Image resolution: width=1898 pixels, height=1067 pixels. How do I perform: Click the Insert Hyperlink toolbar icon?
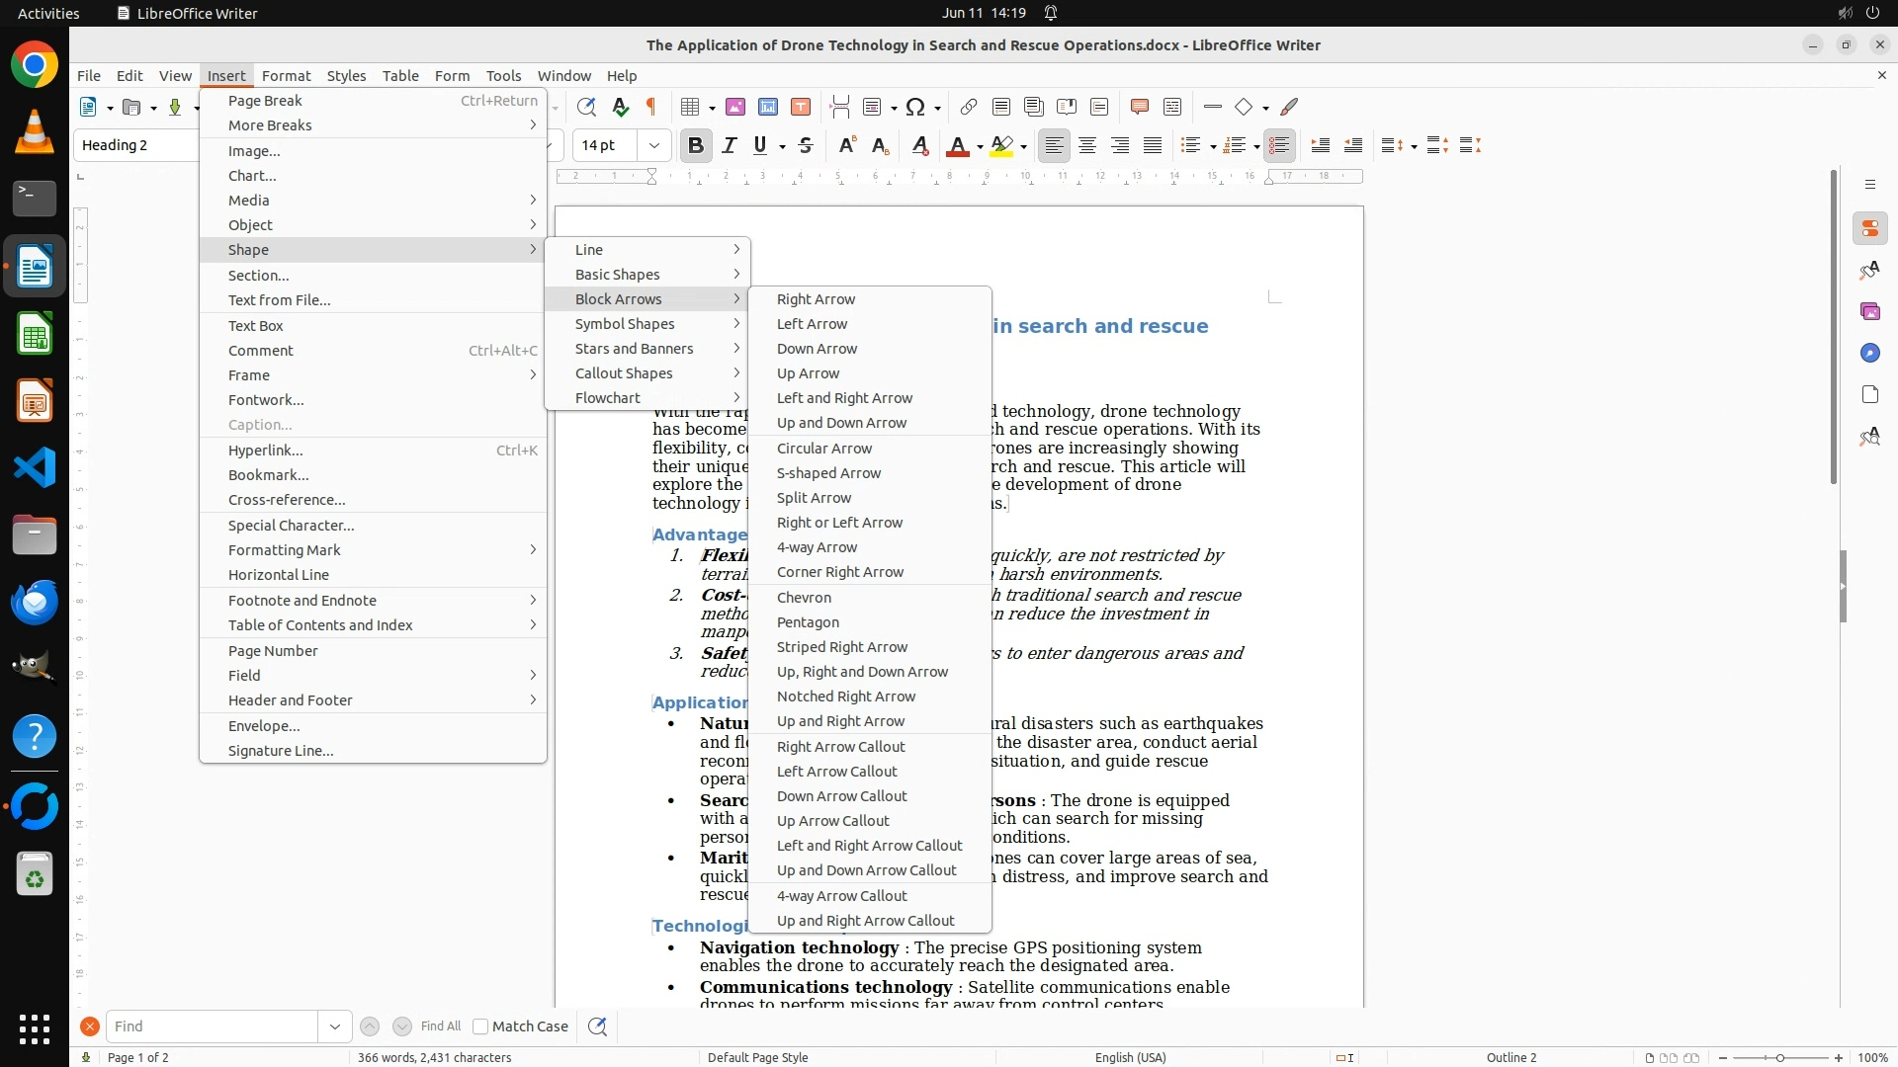click(969, 107)
